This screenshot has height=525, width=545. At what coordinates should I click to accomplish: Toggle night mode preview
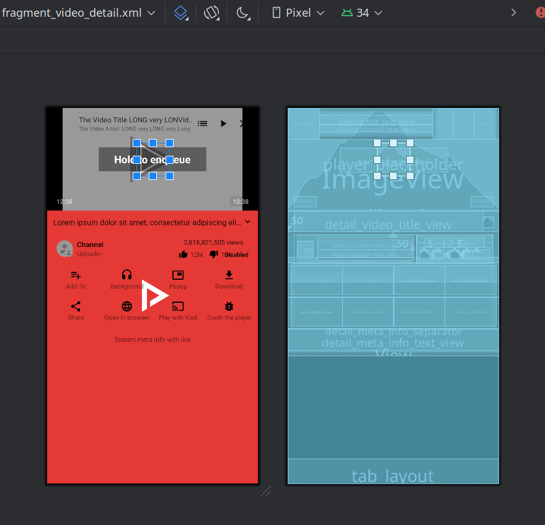[x=243, y=13]
